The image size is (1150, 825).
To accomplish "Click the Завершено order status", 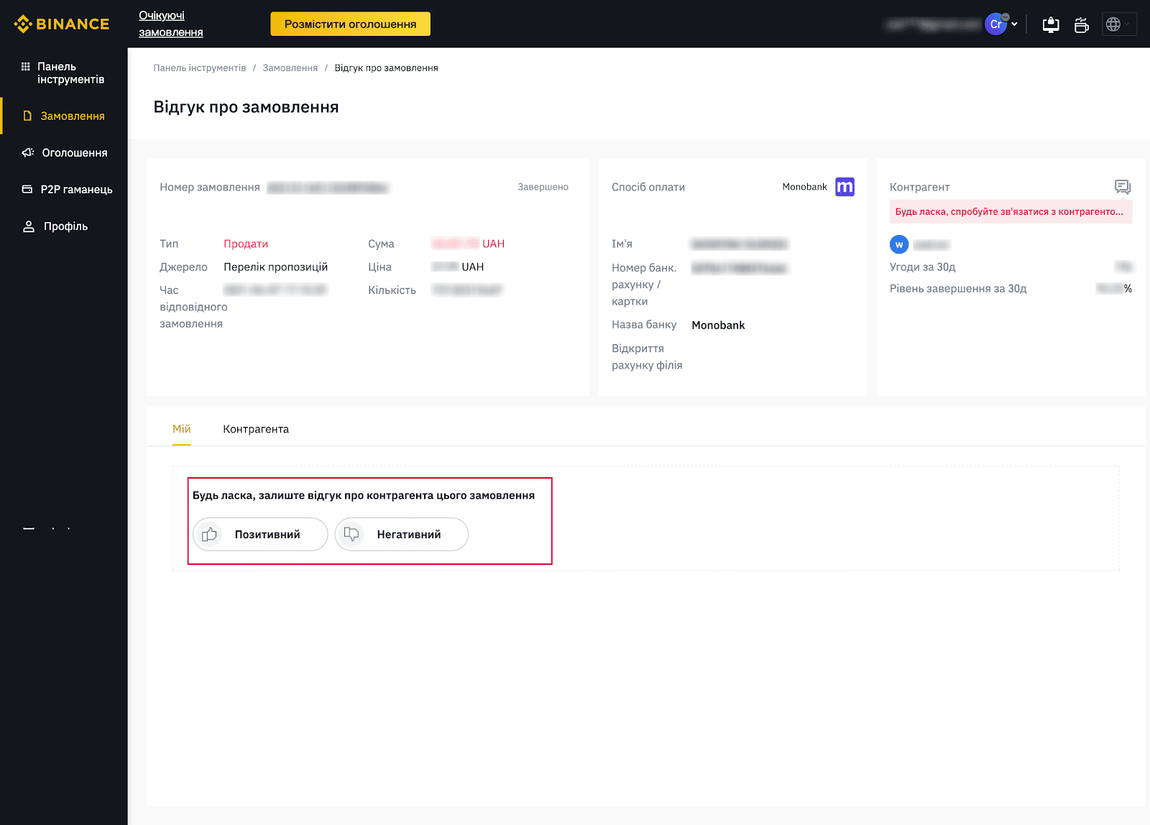I will click(543, 187).
